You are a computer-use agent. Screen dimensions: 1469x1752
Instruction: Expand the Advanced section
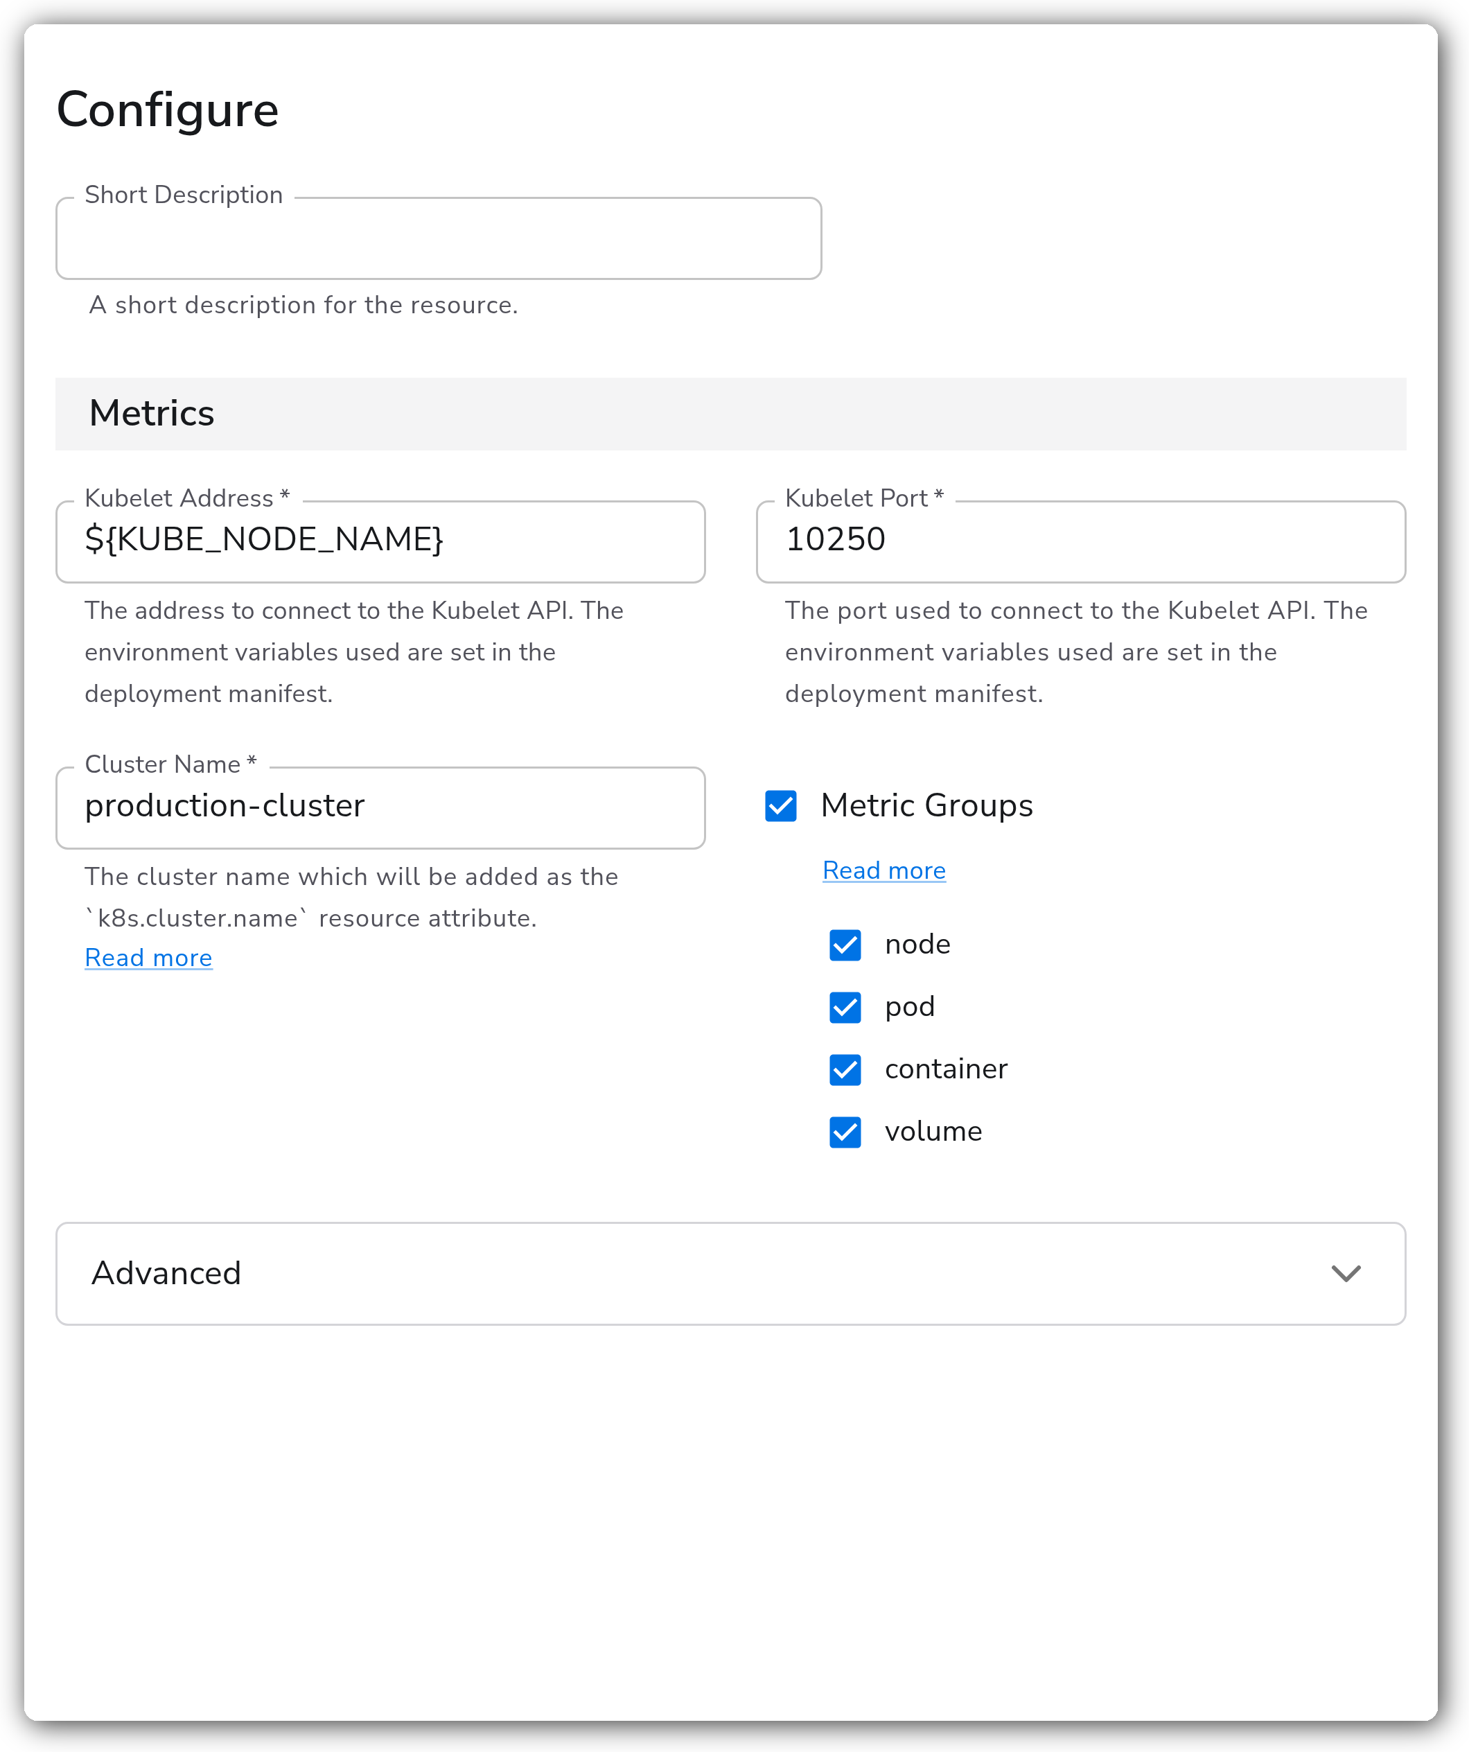click(x=731, y=1274)
